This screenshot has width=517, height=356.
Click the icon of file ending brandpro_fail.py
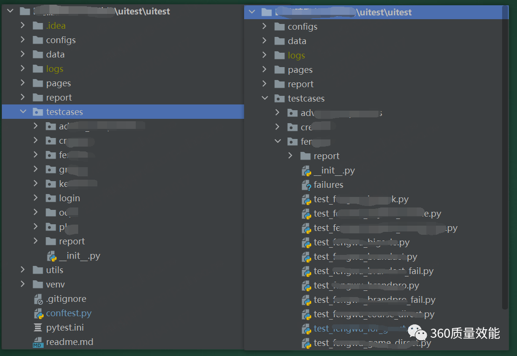306,300
